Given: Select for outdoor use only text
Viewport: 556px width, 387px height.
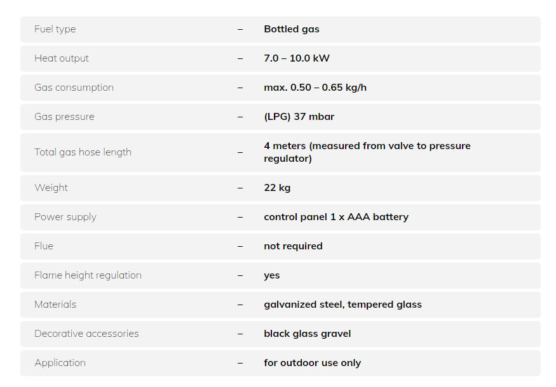Looking at the screenshot, I should 312,363.
